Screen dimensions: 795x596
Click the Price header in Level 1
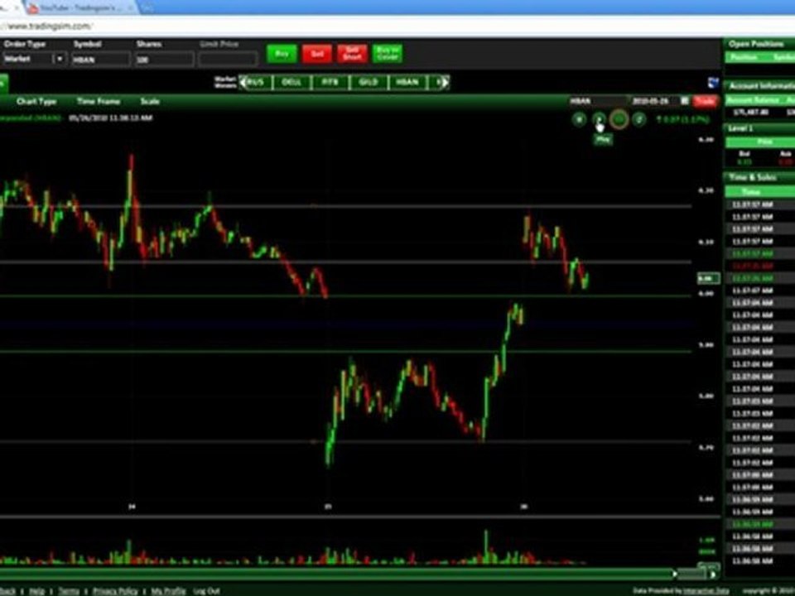point(764,142)
